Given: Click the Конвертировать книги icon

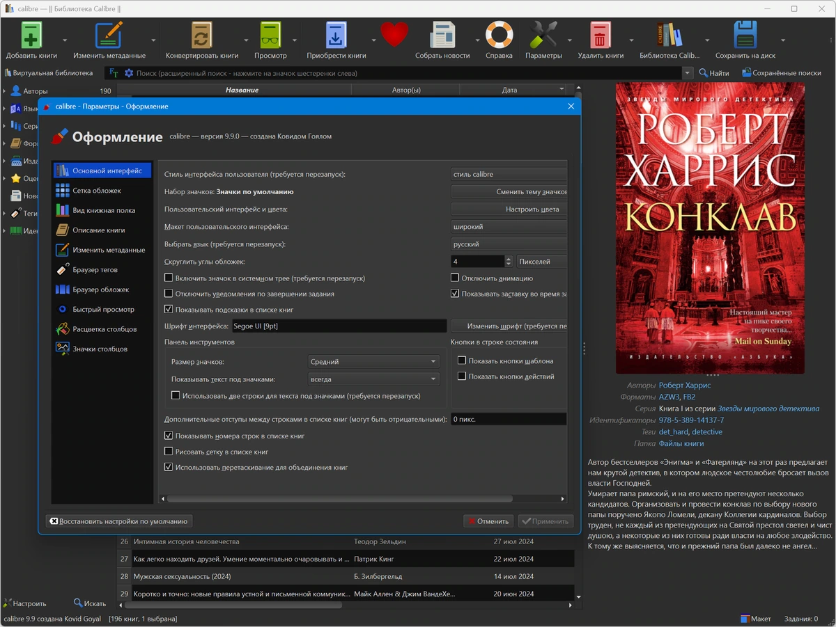Looking at the screenshot, I should 201,35.
